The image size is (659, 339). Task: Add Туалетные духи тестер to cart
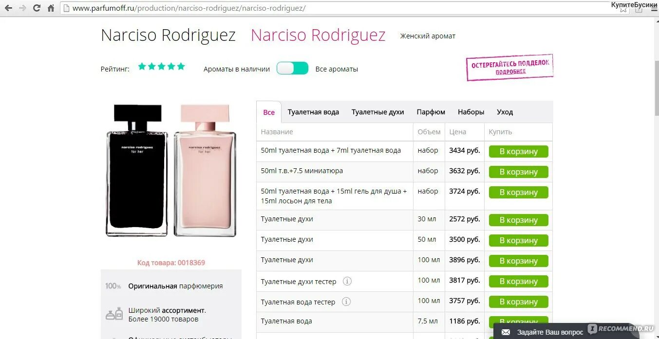pyautogui.click(x=519, y=282)
